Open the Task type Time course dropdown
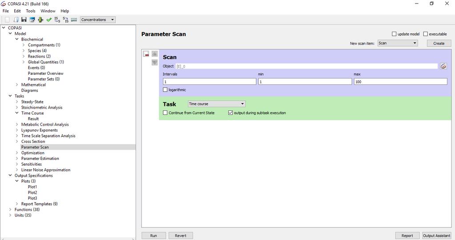455x240 pixels. coord(217,104)
